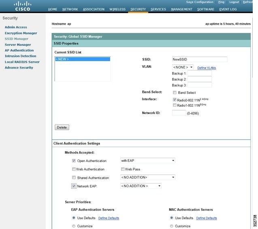Open the NETWORK tab

70,9
